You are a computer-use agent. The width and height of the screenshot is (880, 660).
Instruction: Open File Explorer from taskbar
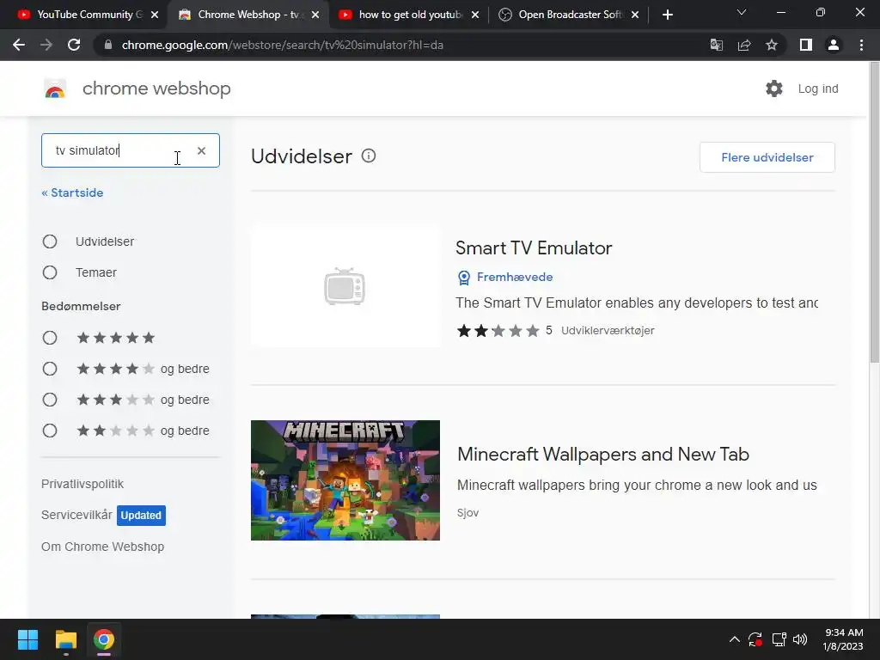point(65,639)
